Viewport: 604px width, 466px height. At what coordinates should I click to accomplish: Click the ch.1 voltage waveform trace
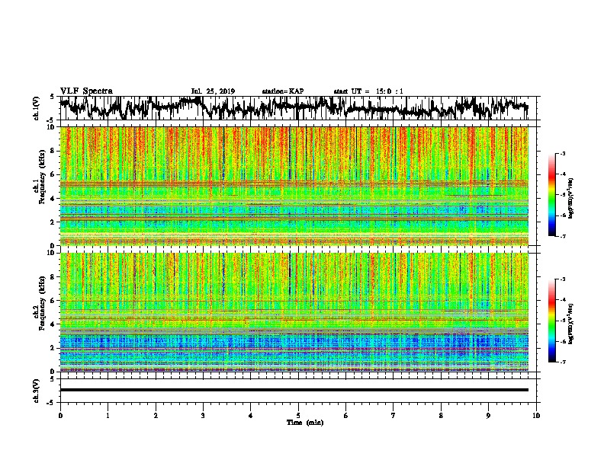(294, 108)
